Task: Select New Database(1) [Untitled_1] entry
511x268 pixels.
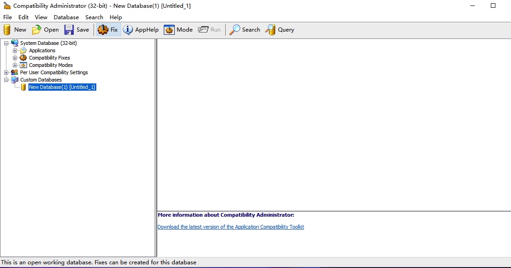Action: point(62,87)
